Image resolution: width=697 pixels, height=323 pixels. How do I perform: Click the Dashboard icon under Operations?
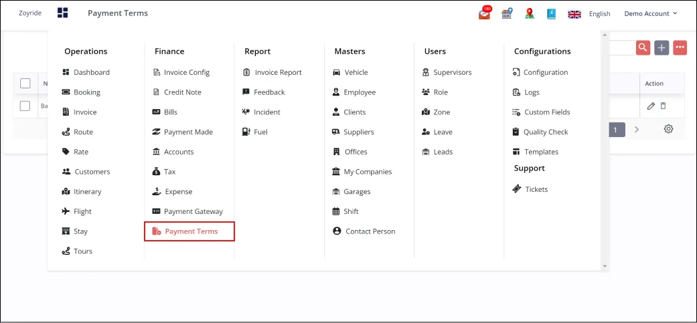66,72
